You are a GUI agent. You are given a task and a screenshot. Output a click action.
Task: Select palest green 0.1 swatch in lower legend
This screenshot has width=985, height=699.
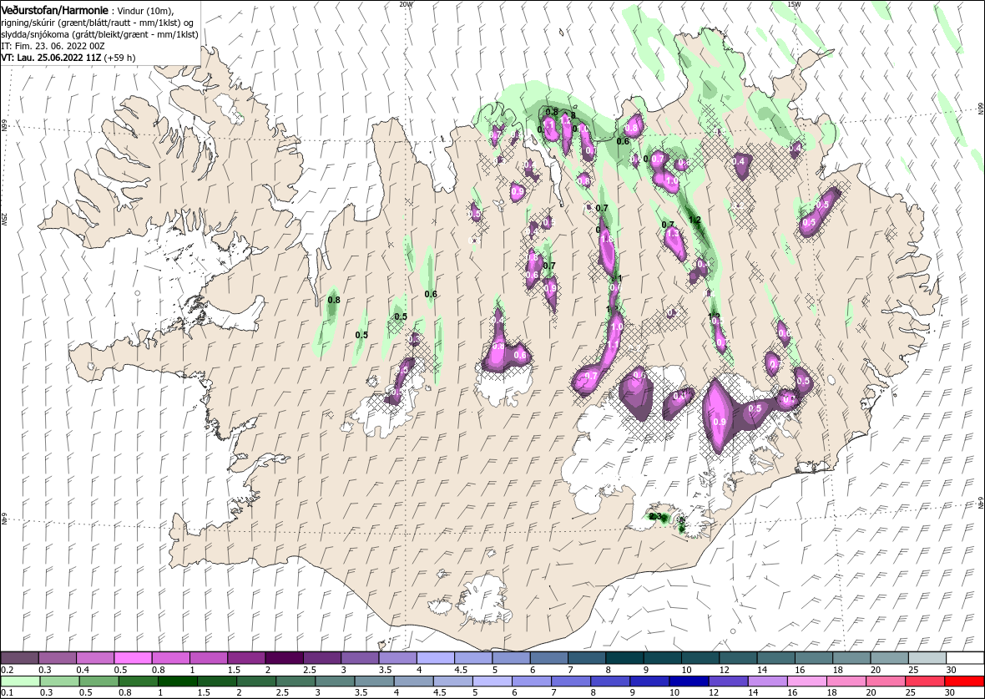[x=20, y=681]
